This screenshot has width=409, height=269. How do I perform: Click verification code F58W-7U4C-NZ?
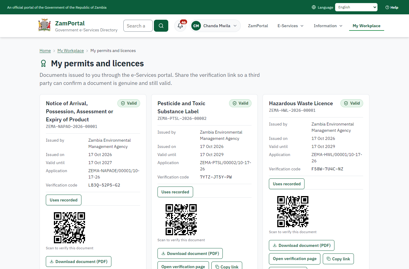[x=327, y=169]
